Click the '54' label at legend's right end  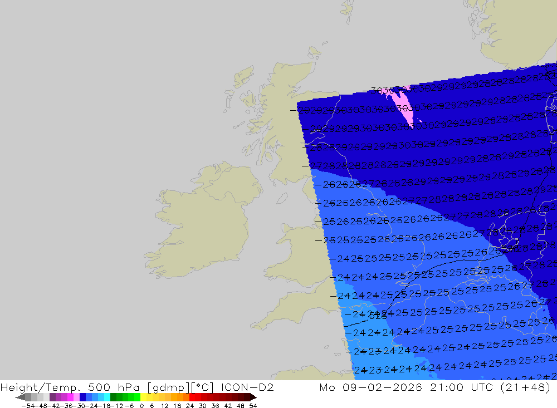pos(253,406)
